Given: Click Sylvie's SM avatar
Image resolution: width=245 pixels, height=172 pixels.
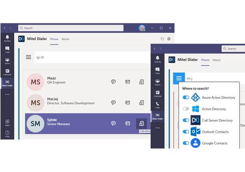Looking at the screenshot, I should [35, 124].
